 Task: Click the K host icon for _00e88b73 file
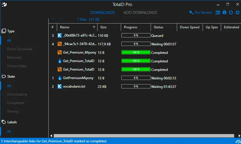coord(60,35)
